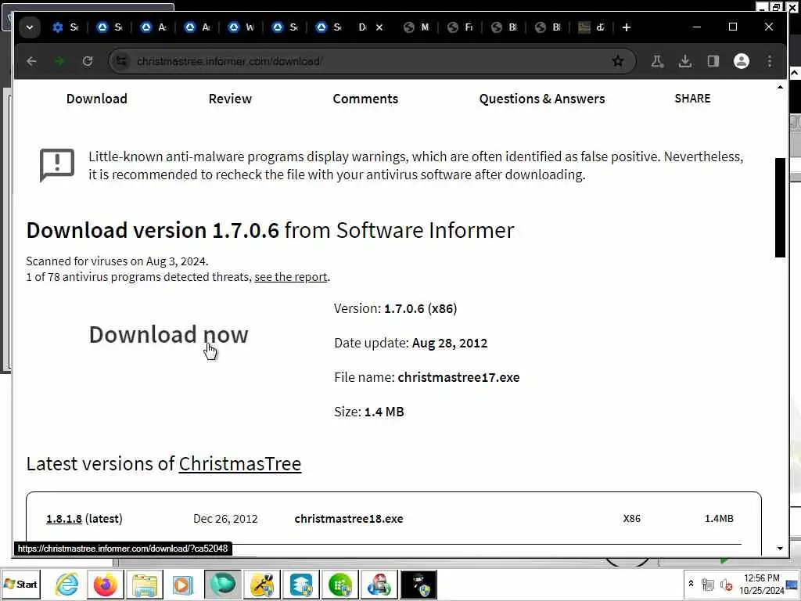This screenshot has height=601, width=801.
Task: Open the green dotted-circle taskbar icon
Action: point(340,584)
